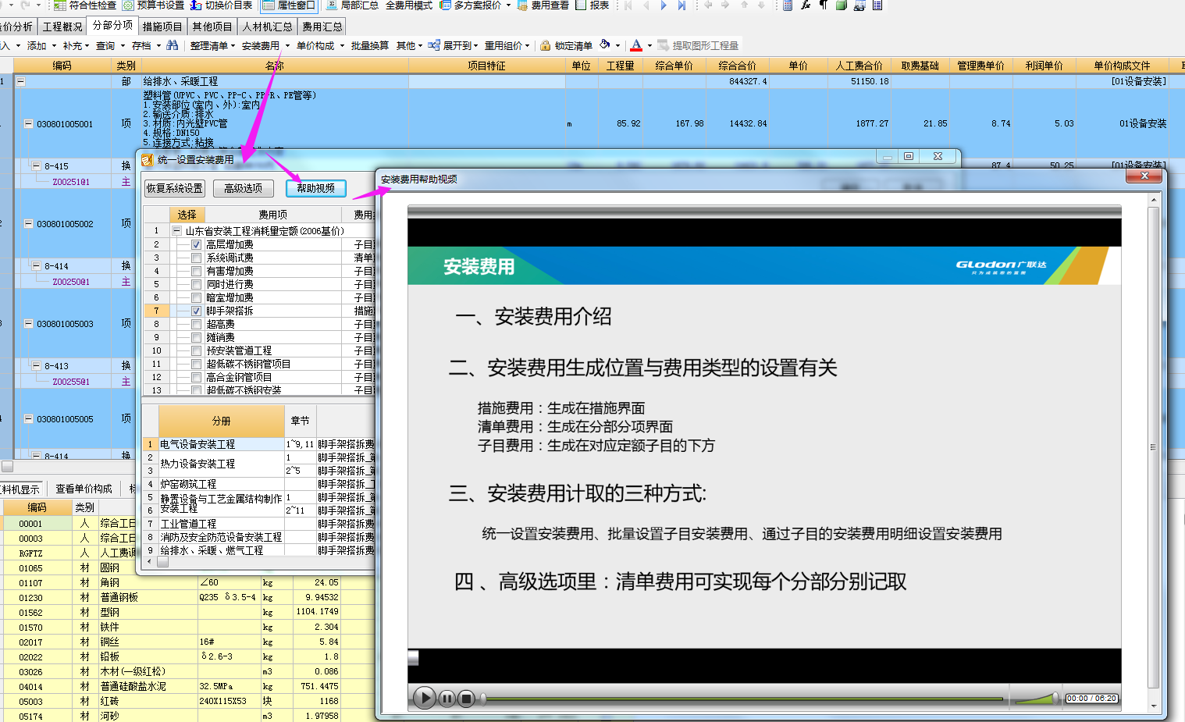Collapse 山东省安装工程消耗量定额 tree node
Image resolution: width=1185 pixels, height=722 pixels.
[x=176, y=231]
